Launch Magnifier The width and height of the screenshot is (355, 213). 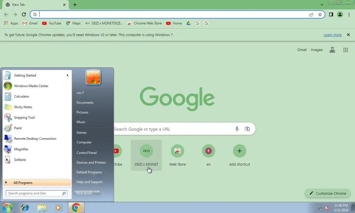tap(37, 149)
